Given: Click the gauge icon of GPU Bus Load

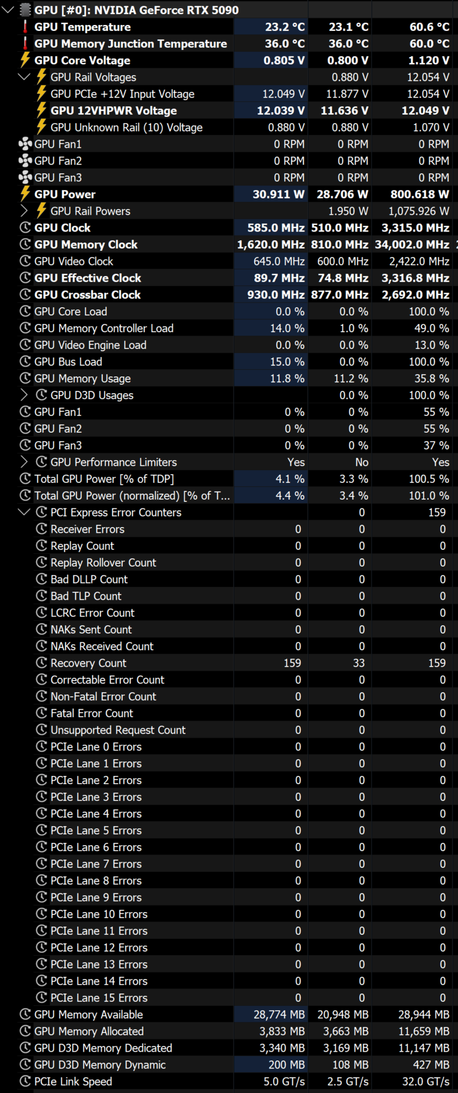Looking at the screenshot, I should [x=25, y=361].
